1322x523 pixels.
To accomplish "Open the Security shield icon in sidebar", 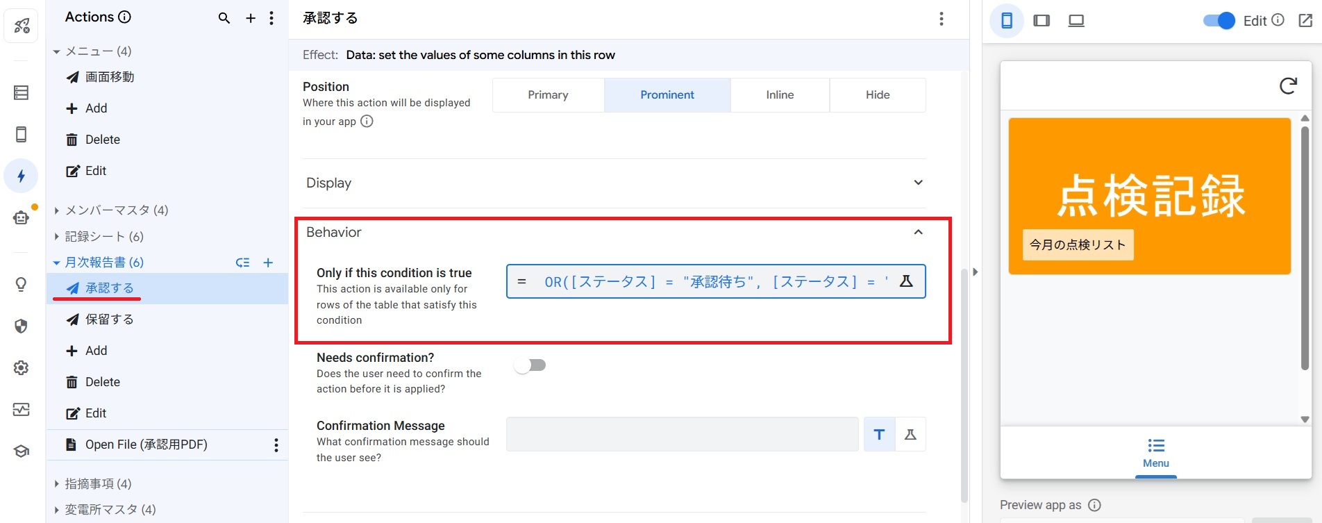I will tap(21, 326).
